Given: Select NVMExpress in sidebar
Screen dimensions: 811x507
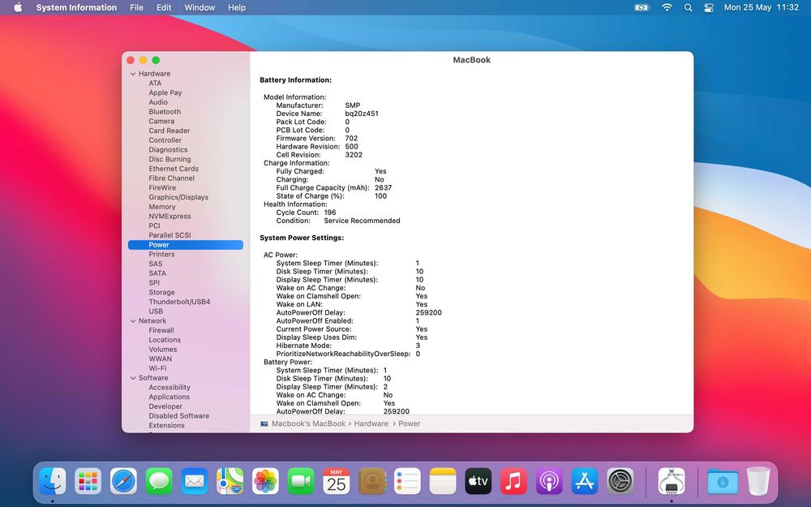Looking at the screenshot, I should [169, 217].
